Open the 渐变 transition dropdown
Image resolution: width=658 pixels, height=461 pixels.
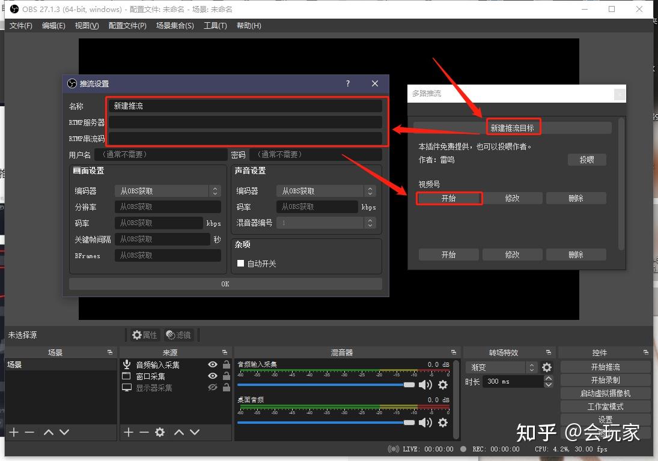(x=502, y=367)
